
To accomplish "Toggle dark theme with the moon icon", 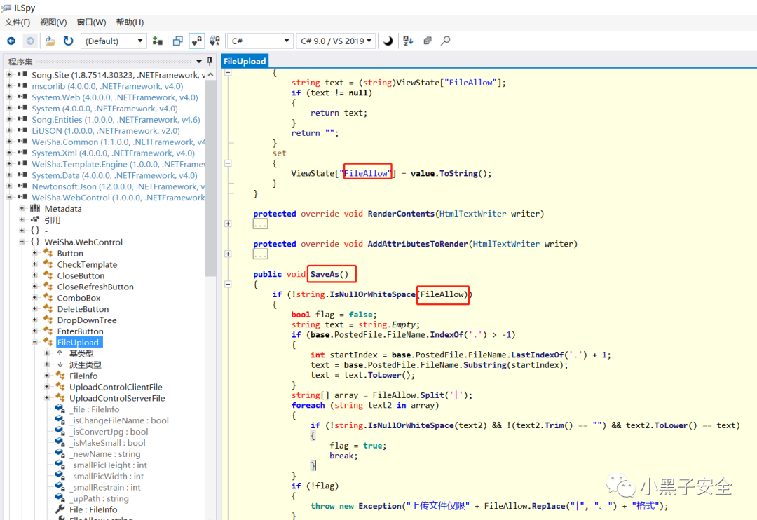I will (388, 41).
